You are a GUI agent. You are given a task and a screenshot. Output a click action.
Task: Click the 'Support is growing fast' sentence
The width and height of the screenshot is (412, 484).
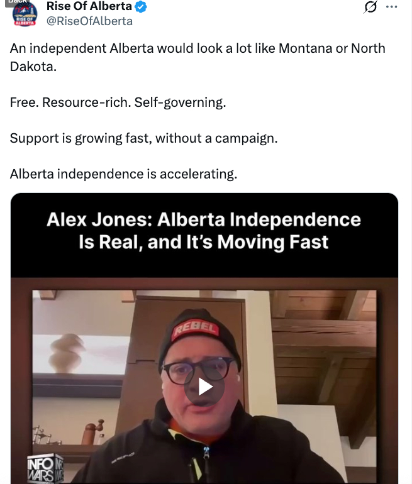point(143,138)
